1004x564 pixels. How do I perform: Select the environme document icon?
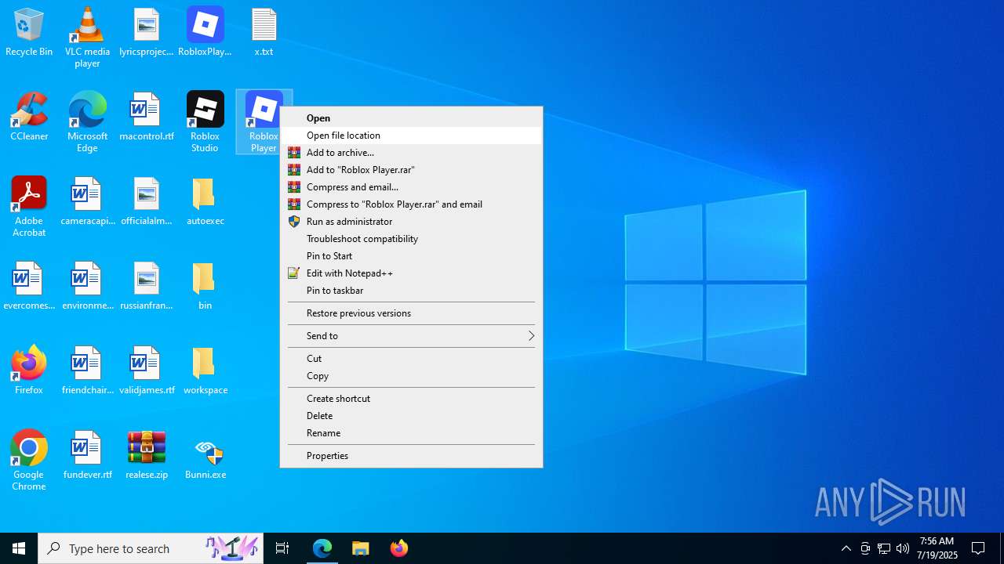87,286
